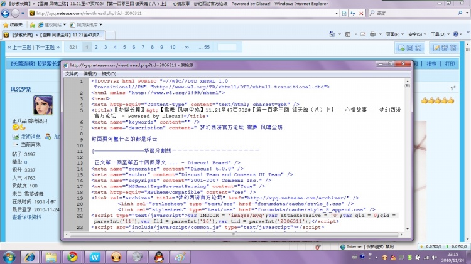Viewport: 471px width, 264px height.
Task: Go back with the IE back arrow
Action: [6, 13]
